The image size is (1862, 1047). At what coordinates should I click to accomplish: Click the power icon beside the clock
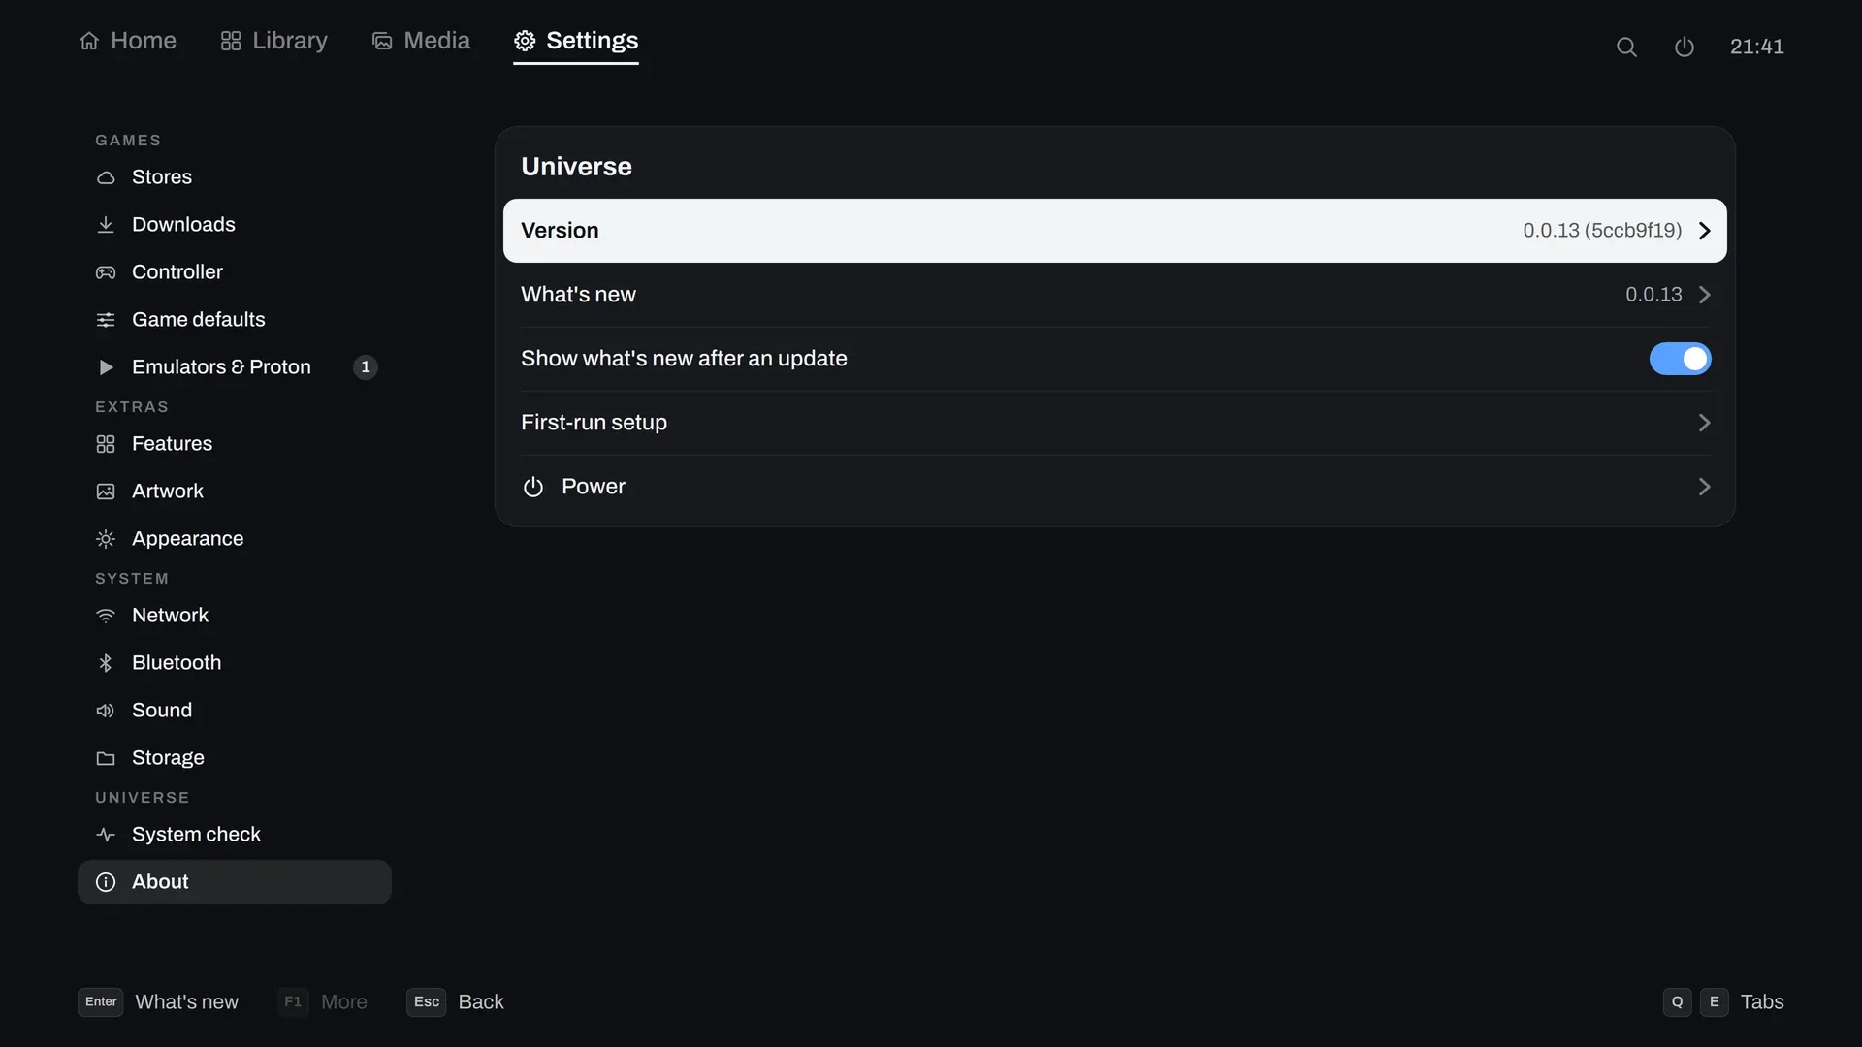pyautogui.click(x=1685, y=47)
